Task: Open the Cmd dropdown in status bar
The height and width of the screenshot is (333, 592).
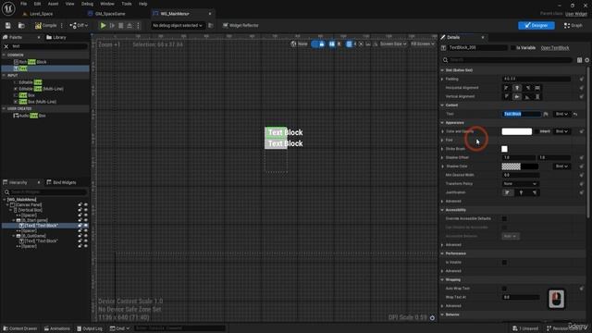Action: point(119,328)
